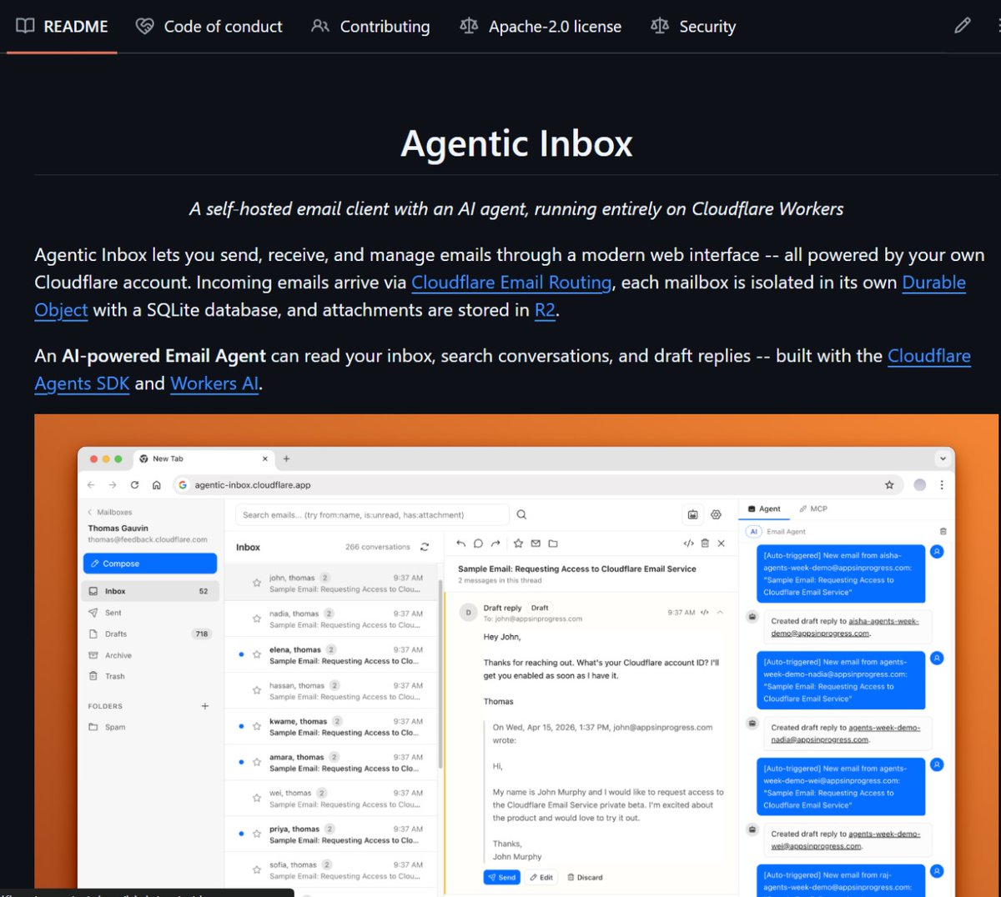This screenshot has height=897, width=1001.
Task: Edit the draft reply
Action: pyautogui.click(x=541, y=877)
